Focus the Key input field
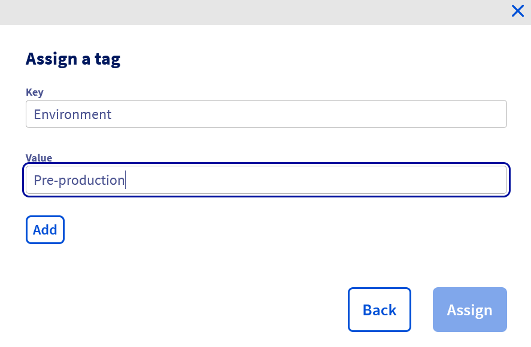 coord(266,114)
